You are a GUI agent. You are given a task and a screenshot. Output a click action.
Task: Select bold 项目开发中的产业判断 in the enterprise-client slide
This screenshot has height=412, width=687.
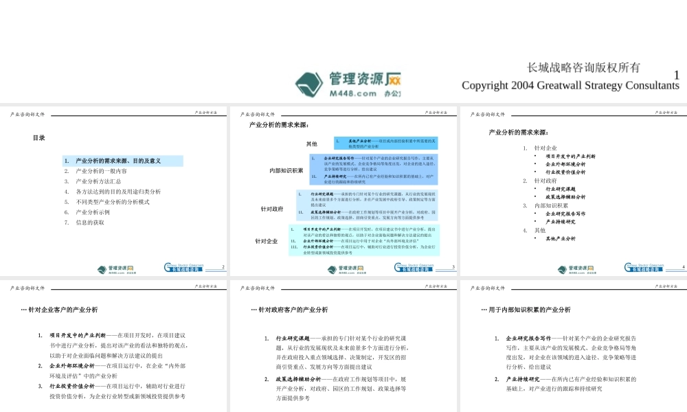pos(78,335)
